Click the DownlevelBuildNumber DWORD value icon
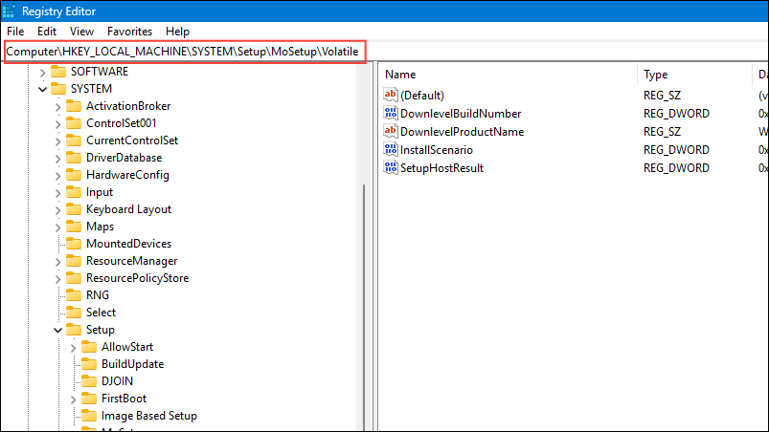769x432 pixels. click(390, 114)
